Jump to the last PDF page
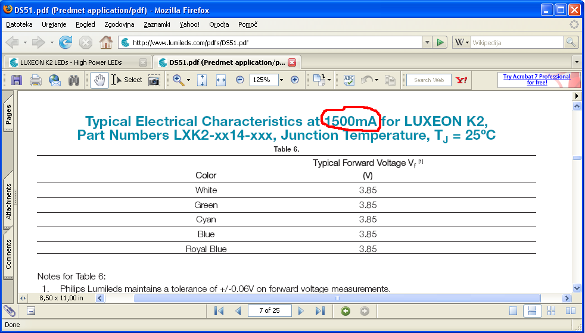The height and width of the screenshot is (333, 585). tap(320, 310)
